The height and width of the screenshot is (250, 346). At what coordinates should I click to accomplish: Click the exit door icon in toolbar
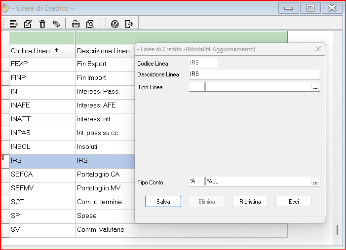pos(129,24)
